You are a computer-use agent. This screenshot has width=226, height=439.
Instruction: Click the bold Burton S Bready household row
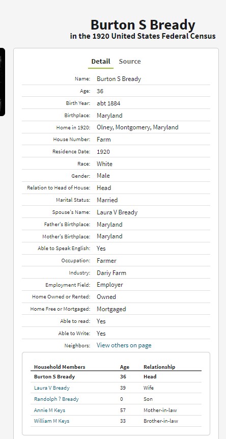(116, 376)
